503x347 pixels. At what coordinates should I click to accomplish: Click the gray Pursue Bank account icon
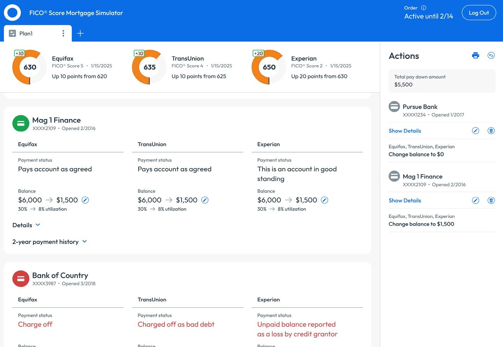[x=394, y=107]
